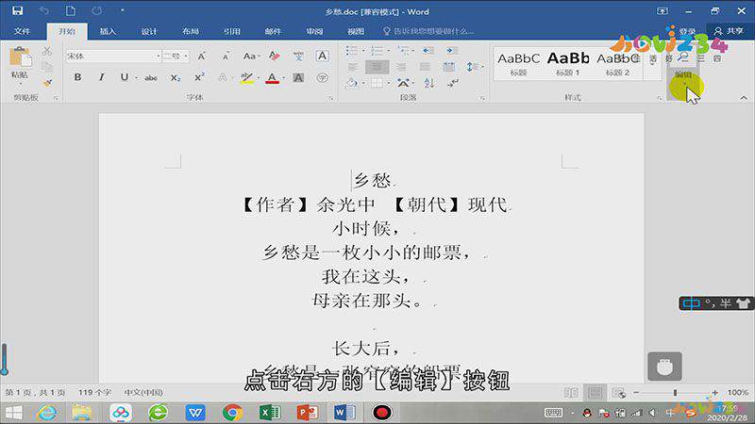This screenshot has height=424, width=755.
Task: Toggle center text alignment
Action: tap(377, 67)
